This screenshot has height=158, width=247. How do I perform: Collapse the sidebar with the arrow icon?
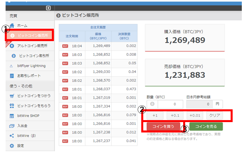tap(48, 8)
